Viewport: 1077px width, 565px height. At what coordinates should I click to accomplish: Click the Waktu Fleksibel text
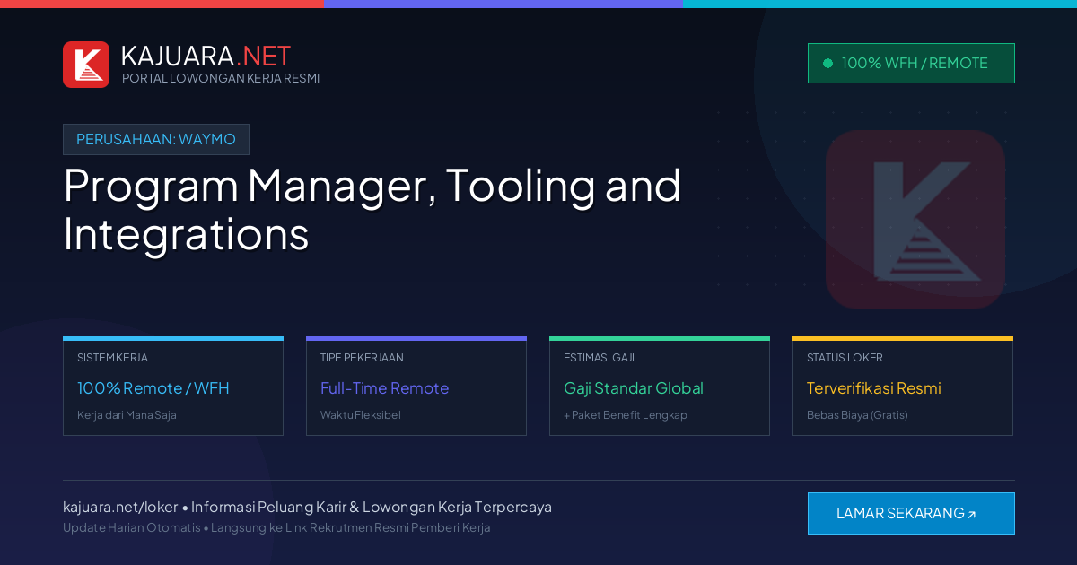point(361,415)
